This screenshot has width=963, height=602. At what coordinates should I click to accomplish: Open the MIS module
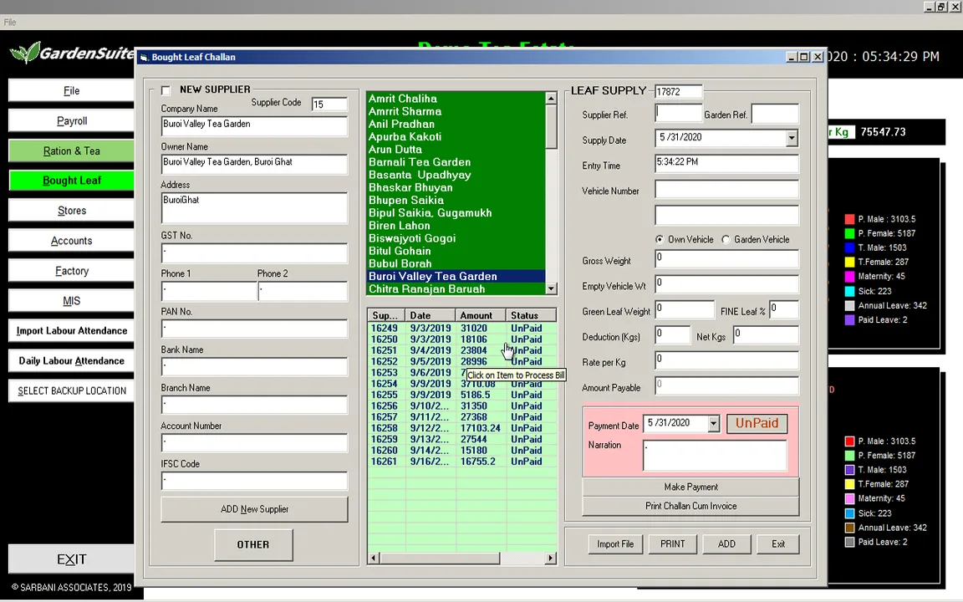click(x=71, y=301)
